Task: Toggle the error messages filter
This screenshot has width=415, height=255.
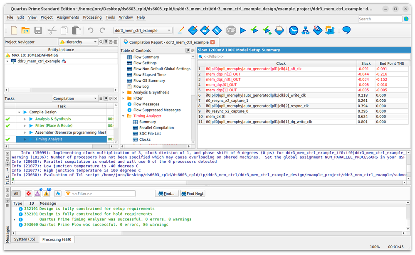Action: coord(29,194)
